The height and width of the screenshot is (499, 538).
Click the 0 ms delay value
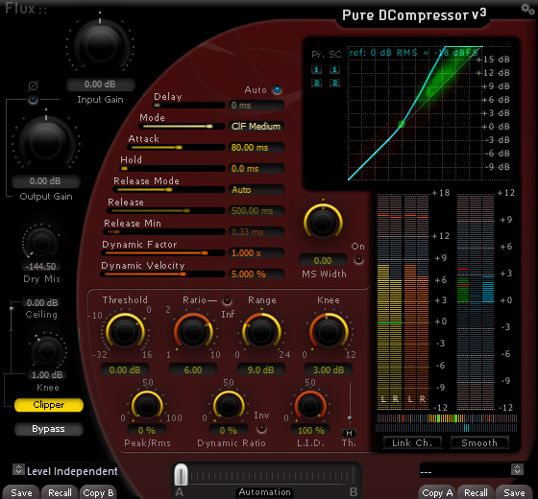(257, 106)
